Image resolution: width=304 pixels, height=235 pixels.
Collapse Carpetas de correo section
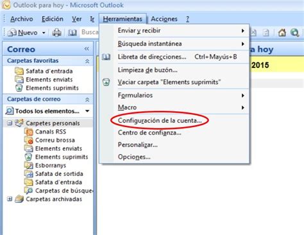[x=87, y=100]
